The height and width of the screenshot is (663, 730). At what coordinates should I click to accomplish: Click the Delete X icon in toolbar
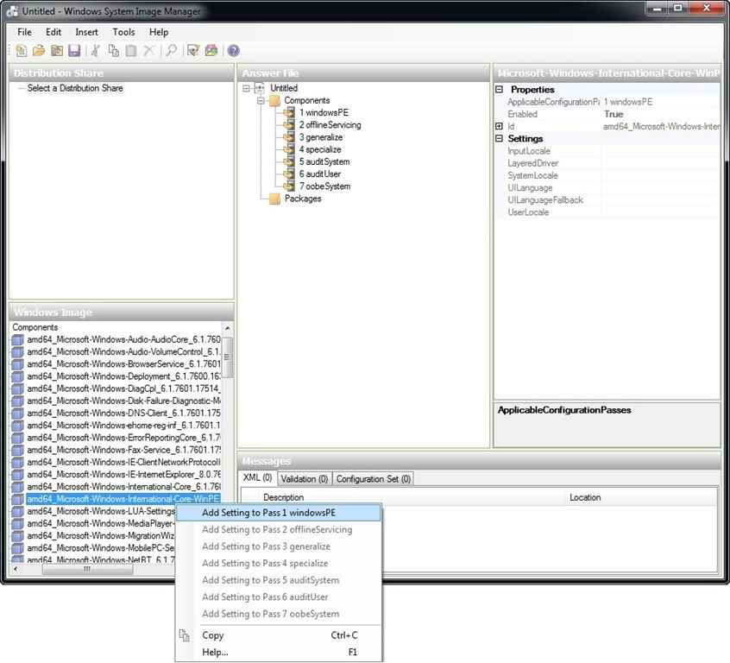coord(149,50)
